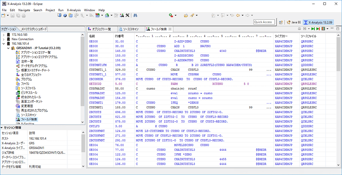Select フィールド検索 in the navigation tree
The height and width of the screenshot is (175, 342).
[28, 119]
